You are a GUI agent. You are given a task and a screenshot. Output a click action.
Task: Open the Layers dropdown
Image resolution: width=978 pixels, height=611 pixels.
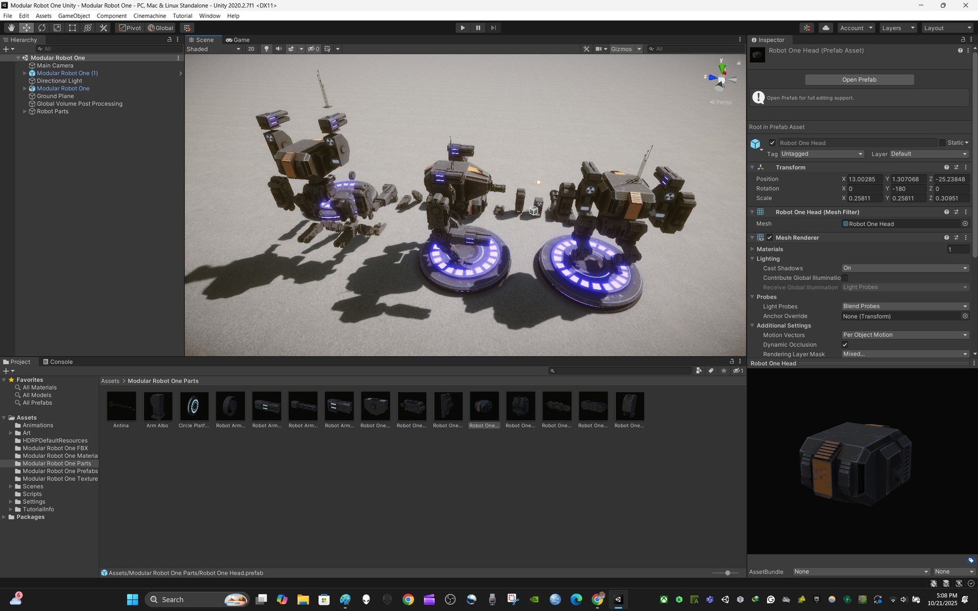(898, 28)
